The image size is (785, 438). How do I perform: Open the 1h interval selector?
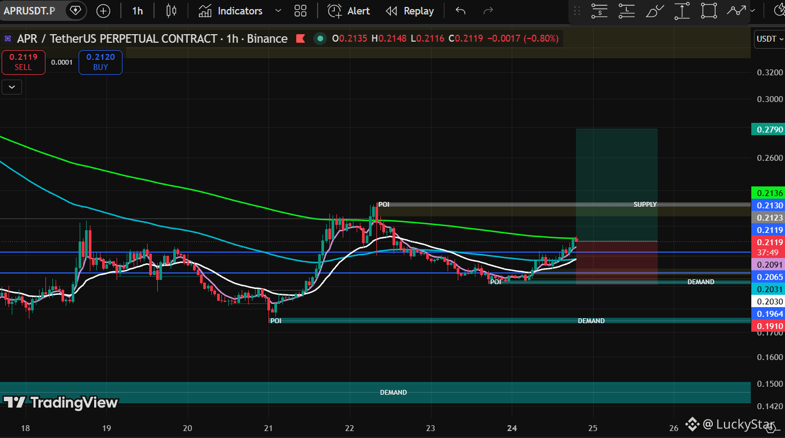[x=137, y=11]
